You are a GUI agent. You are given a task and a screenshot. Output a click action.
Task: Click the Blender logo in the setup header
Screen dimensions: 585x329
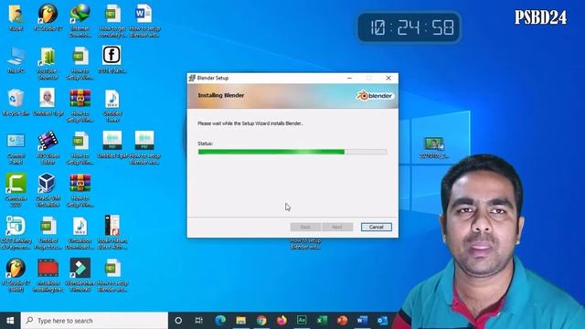375,96
